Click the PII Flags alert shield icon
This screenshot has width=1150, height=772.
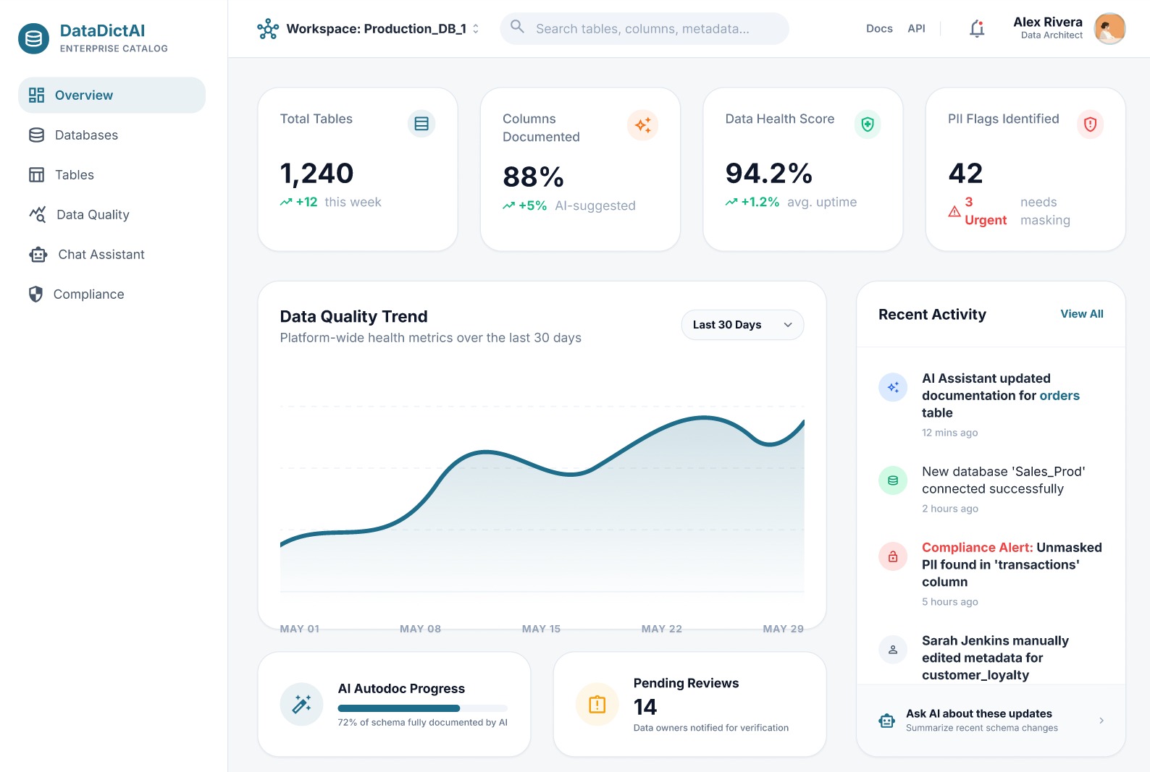tap(1090, 124)
